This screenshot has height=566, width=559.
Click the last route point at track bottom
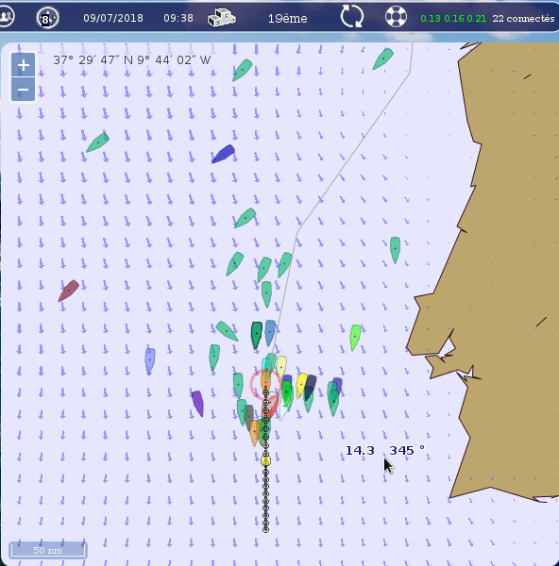point(265,529)
